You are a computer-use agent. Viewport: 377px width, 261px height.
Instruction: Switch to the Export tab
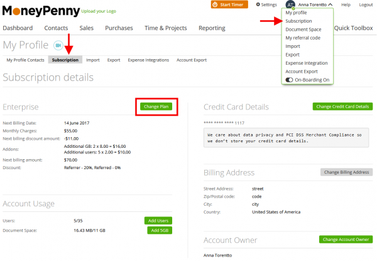click(114, 60)
